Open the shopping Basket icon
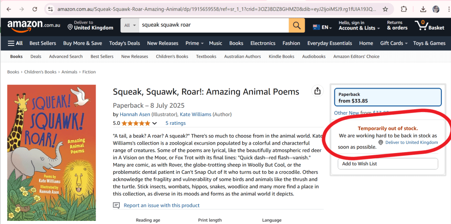Screen dimensions: 451x224 (429, 26)
